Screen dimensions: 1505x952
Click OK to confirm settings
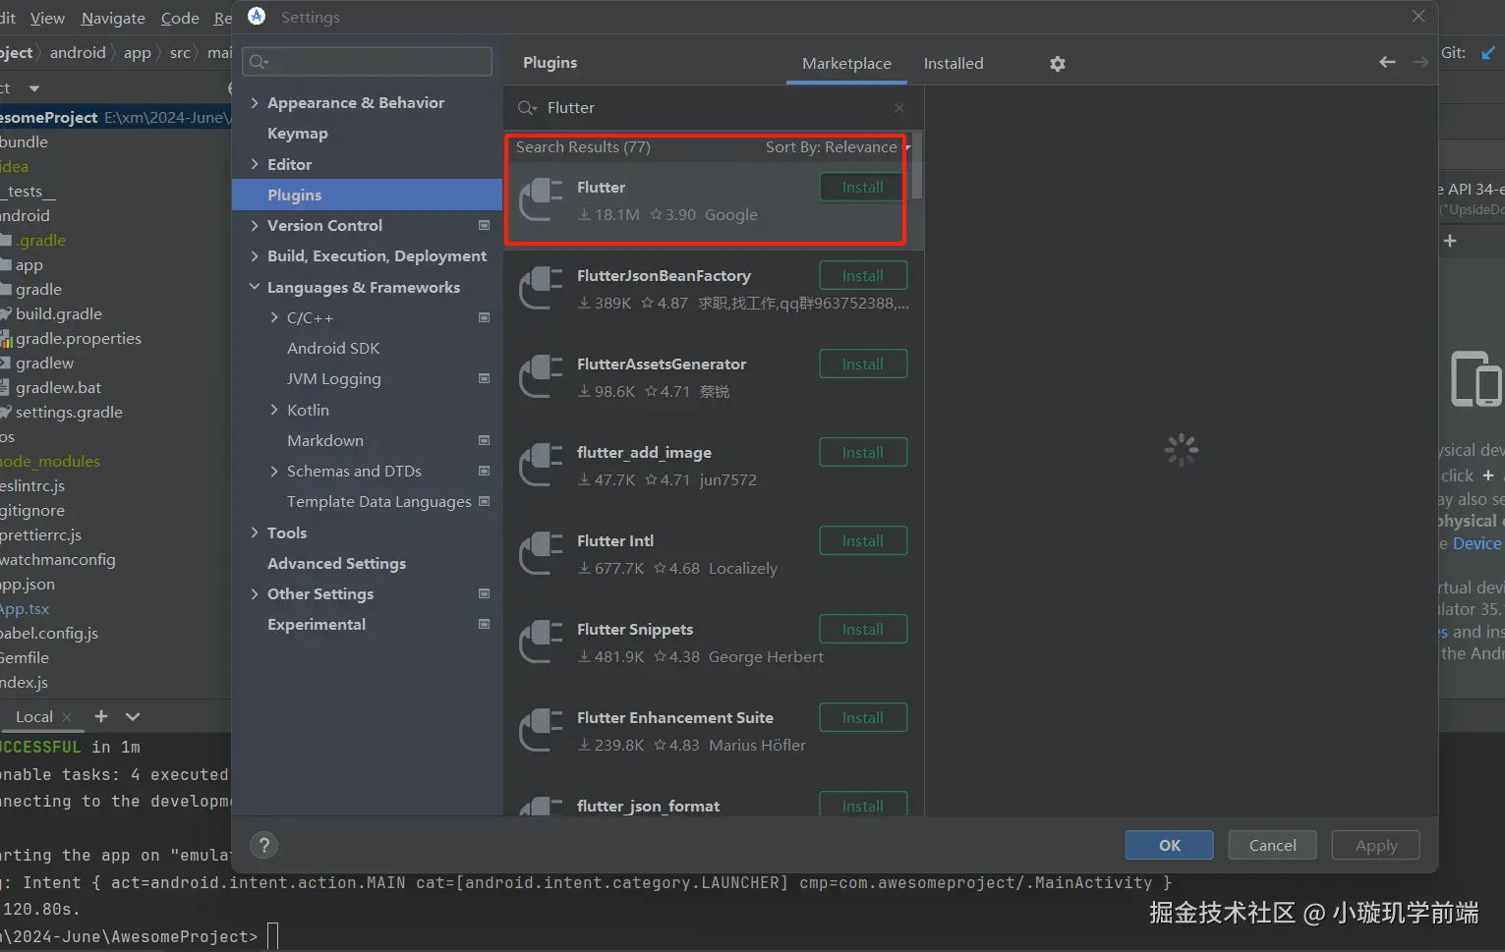coord(1169,845)
